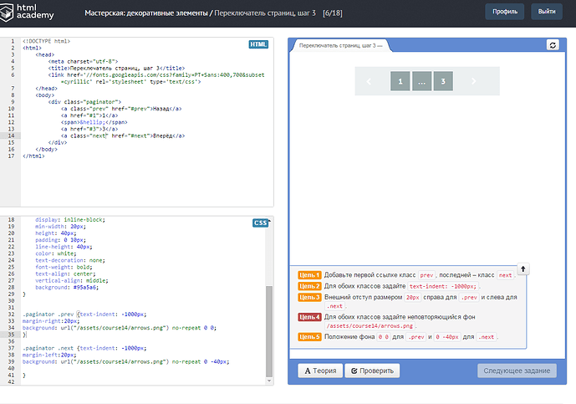Click the next page arrow in paginator

[473, 81]
